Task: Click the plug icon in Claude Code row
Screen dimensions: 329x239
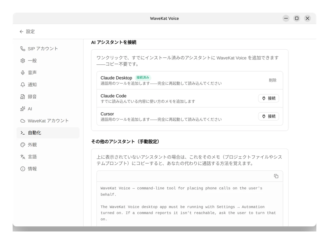Action: click(264, 98)
